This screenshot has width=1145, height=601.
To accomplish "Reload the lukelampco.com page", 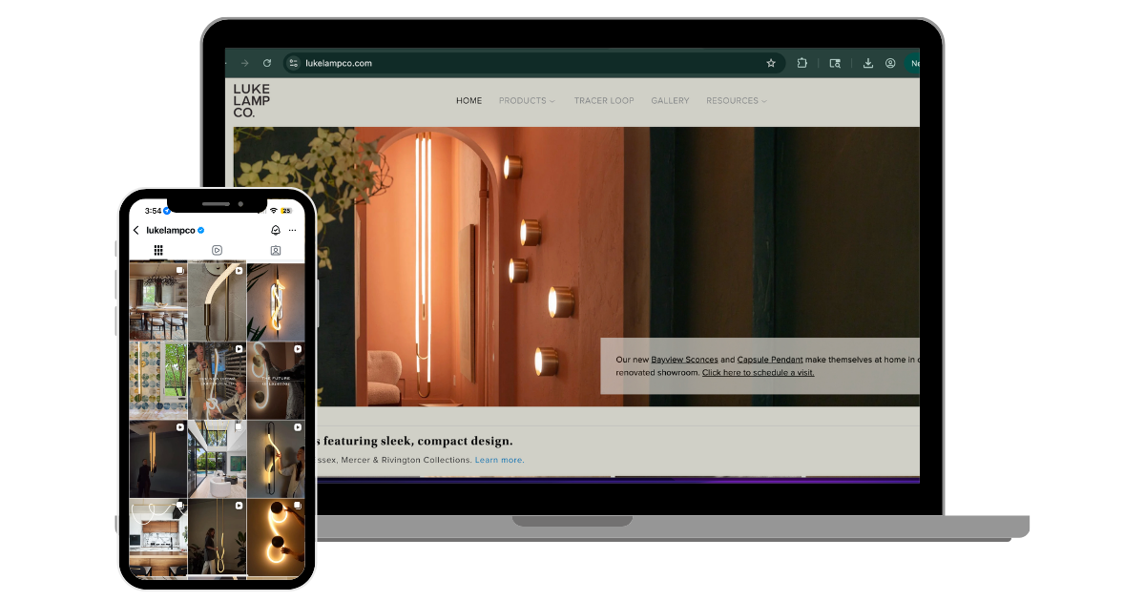I will point(267,63).
